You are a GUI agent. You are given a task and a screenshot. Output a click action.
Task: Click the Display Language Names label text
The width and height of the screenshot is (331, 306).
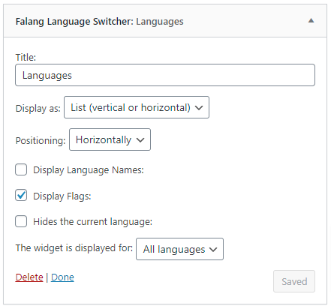coord(89,170)
